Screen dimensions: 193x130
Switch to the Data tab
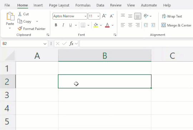[x=100, y=5]
